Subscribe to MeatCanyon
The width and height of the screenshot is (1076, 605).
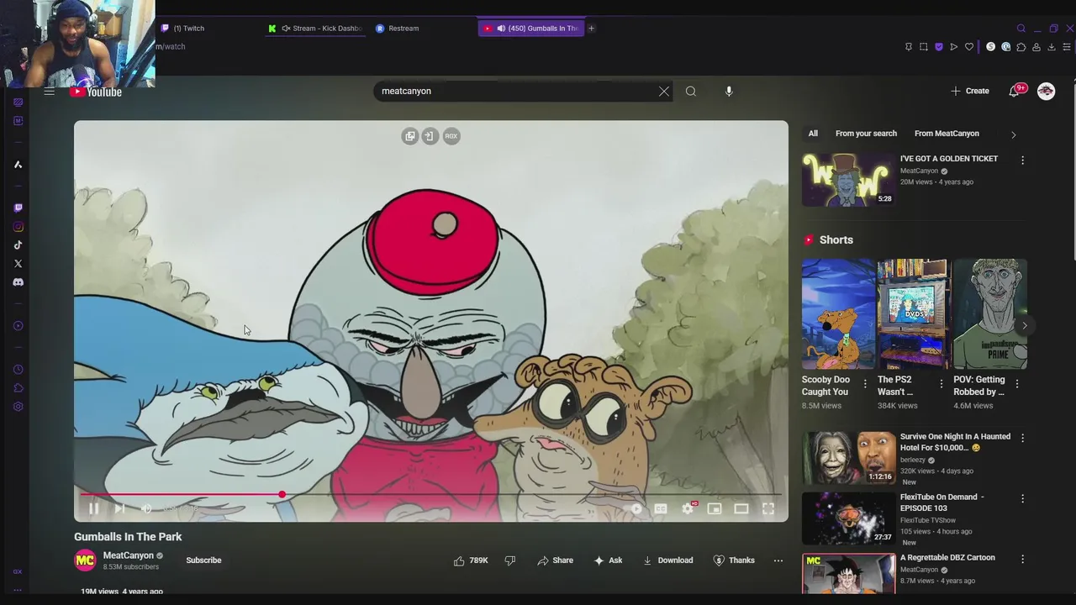[x=203, y=560]
